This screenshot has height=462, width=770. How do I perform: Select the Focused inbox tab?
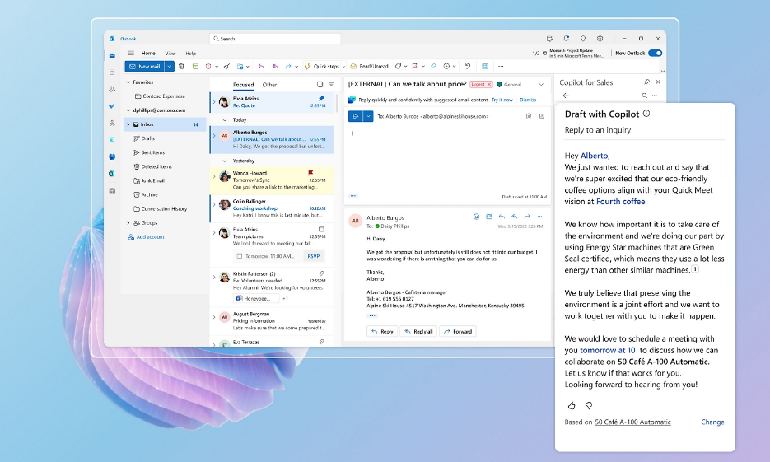click(243, 85)
